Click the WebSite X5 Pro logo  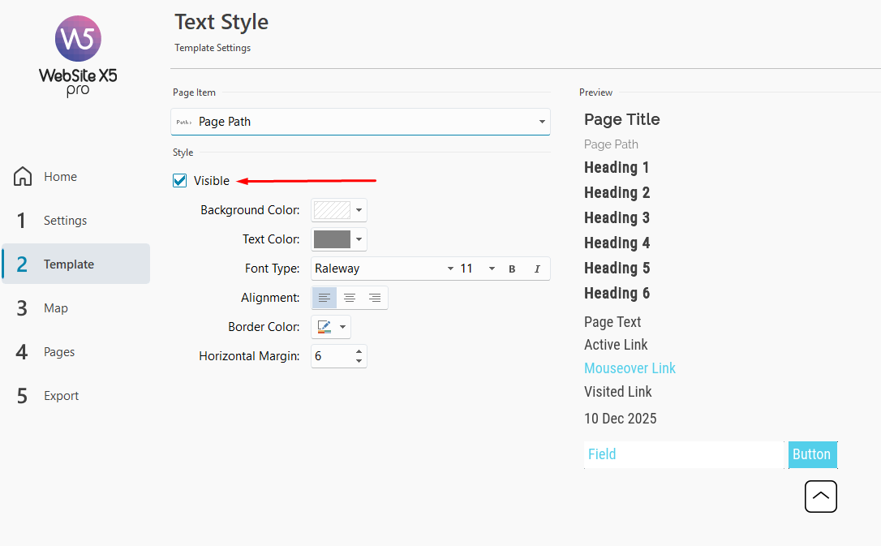pyautogui.click(x=78, y=55)
